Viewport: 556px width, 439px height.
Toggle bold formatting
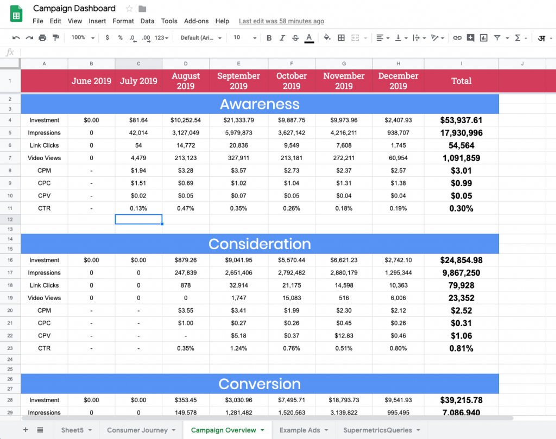point(269,38)
